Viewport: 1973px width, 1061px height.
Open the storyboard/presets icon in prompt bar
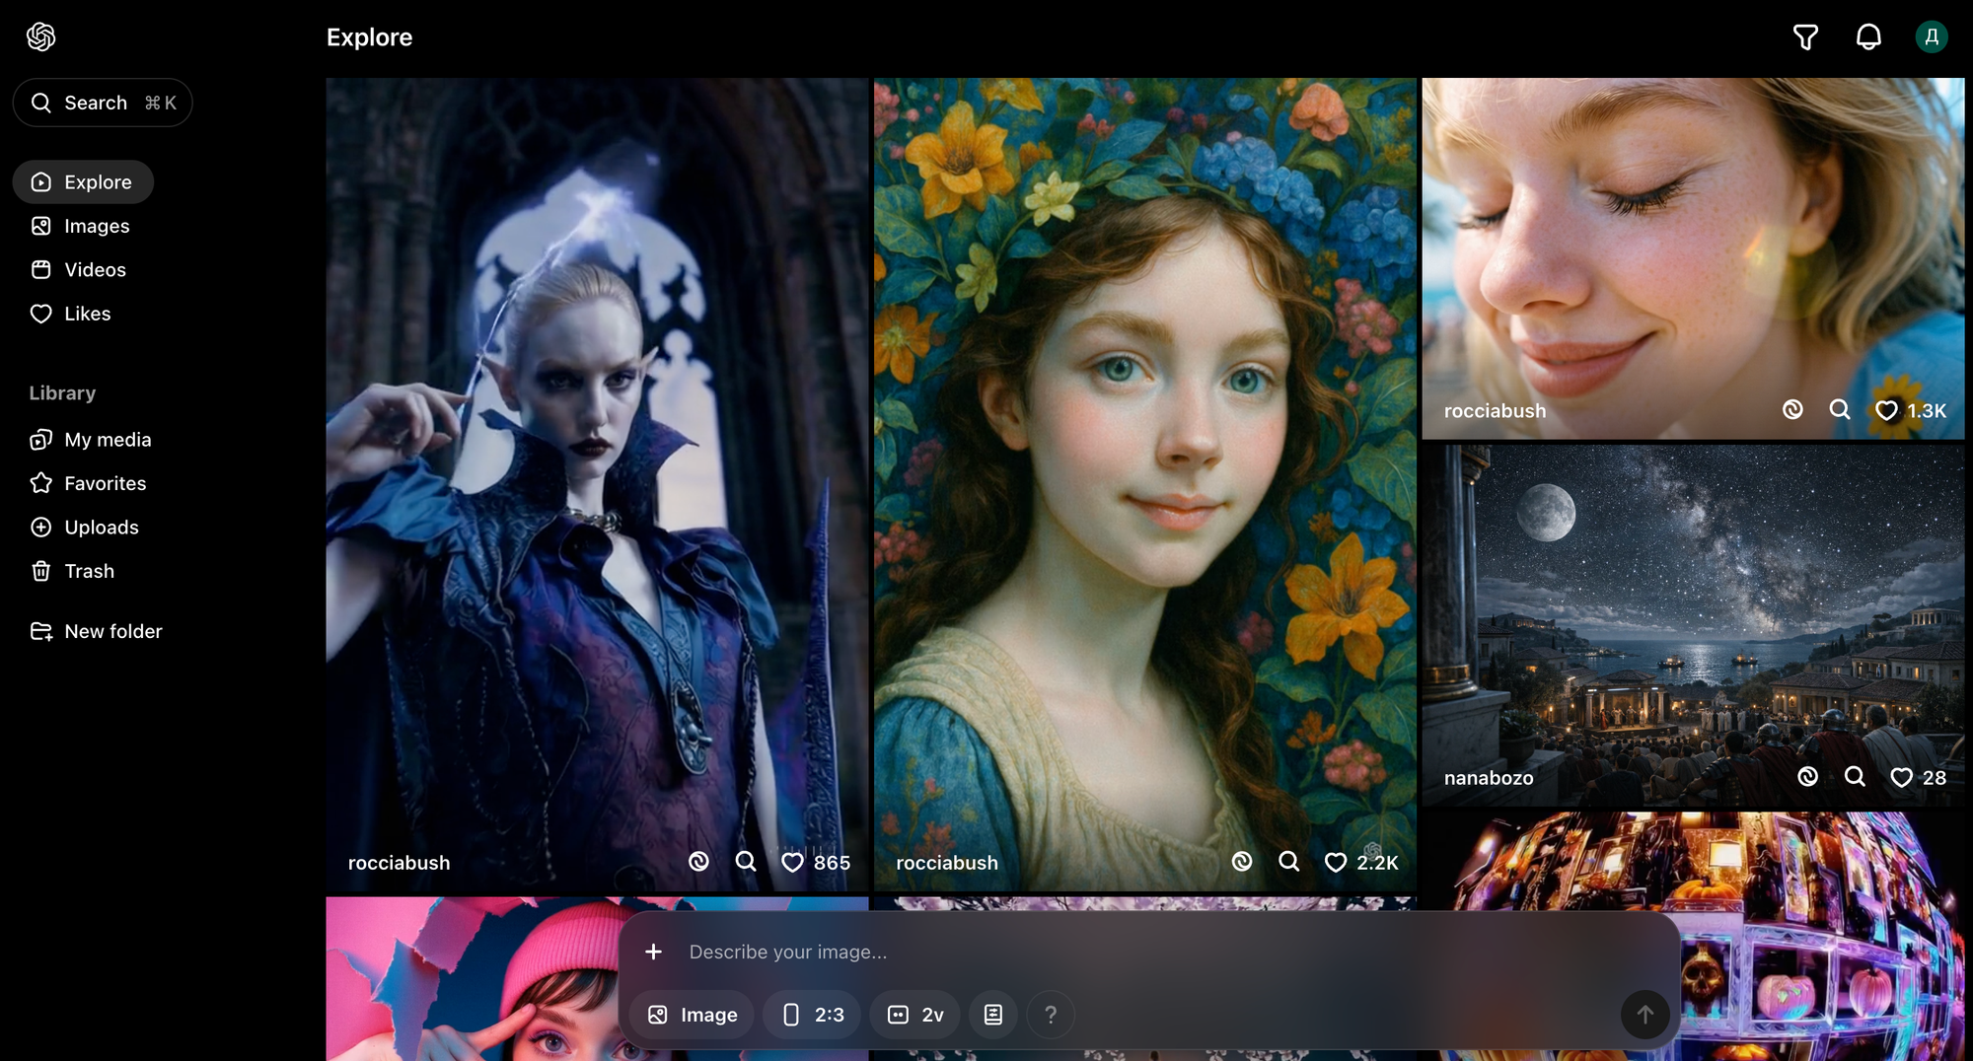click(993, 1015)
